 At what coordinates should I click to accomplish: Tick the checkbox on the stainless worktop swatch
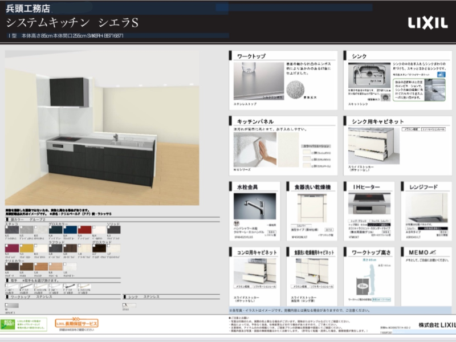point(6,304)
